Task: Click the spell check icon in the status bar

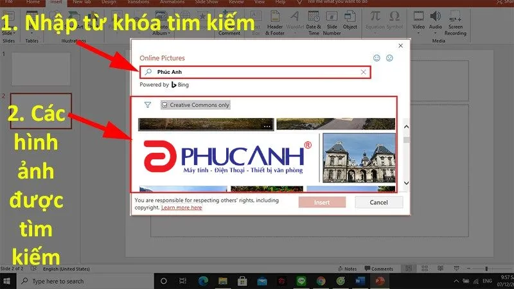Action: (33, 268)
